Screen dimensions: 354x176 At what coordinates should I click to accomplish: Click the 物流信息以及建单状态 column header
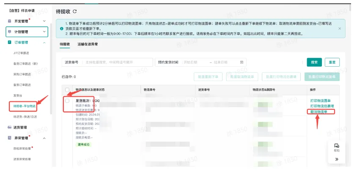point(90,90)
